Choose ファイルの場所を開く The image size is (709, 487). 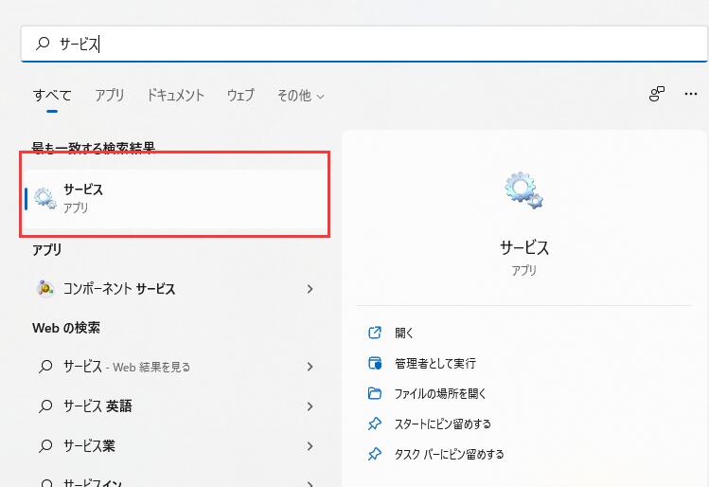tap(440, 394)
